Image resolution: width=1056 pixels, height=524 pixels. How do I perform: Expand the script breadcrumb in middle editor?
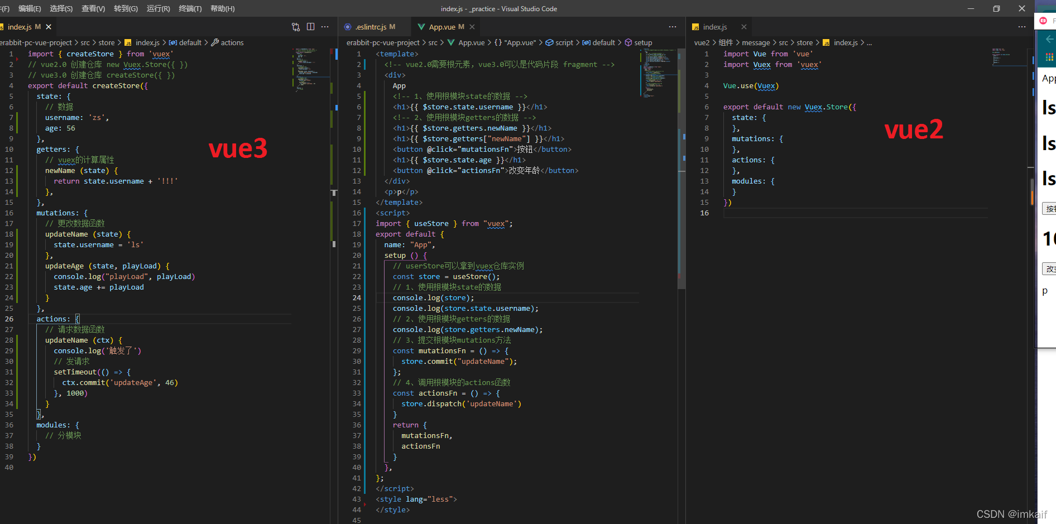coord(564,42)
